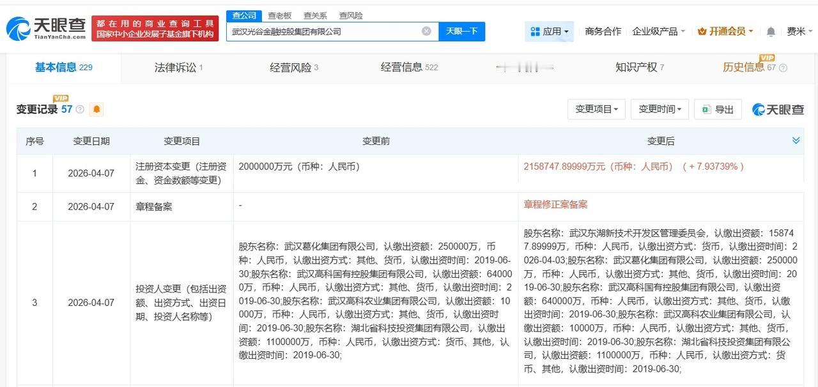Click inside the company search input field
818x387 pixels.
point(320,31)
